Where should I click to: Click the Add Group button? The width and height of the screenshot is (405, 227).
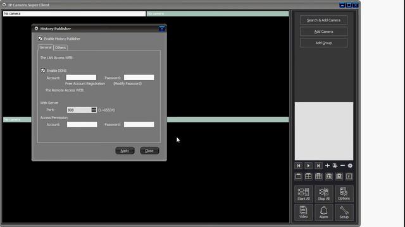click(x=323, y=43)
